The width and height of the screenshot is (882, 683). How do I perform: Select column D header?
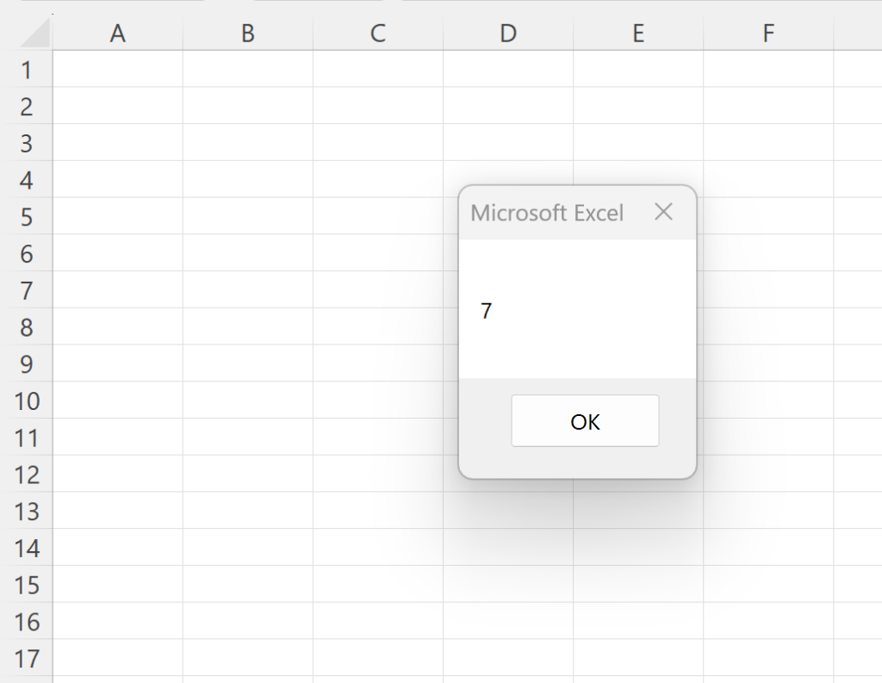[x=508, y=33]
